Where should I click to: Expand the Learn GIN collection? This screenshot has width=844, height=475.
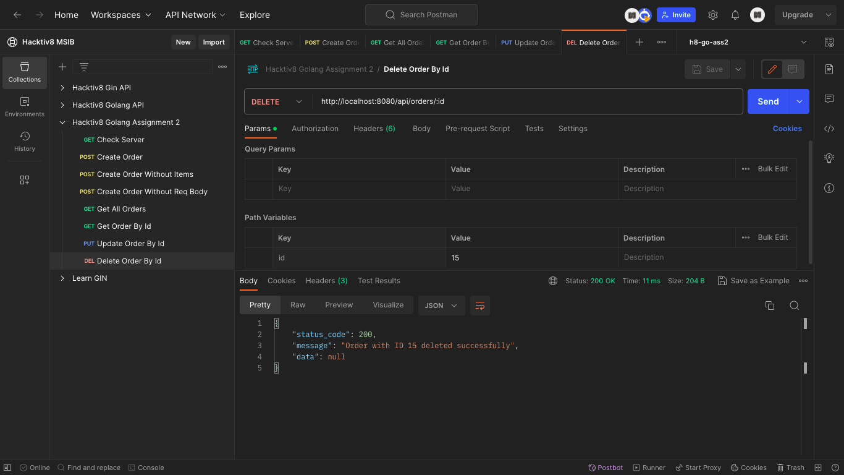point(62,278)
